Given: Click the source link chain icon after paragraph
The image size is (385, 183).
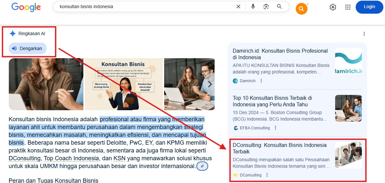Looking at the screenshot, I should [x=202, y=166].
